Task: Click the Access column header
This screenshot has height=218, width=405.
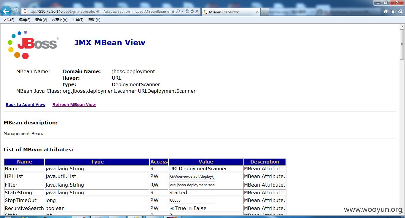Action: pos(159,162)
